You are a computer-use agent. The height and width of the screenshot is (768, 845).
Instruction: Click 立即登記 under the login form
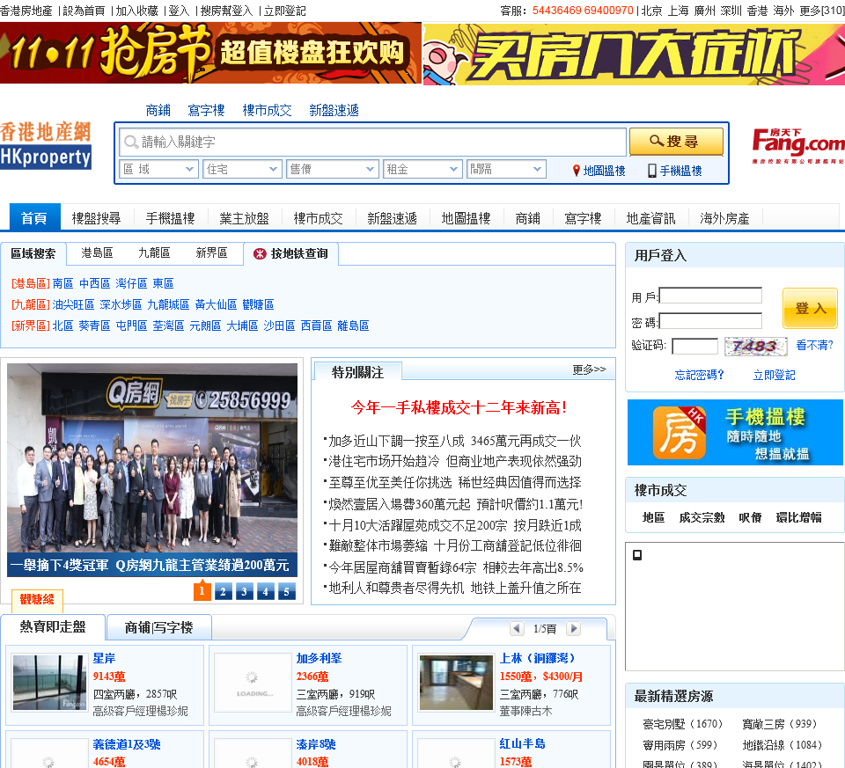click(x=774, y=375)
